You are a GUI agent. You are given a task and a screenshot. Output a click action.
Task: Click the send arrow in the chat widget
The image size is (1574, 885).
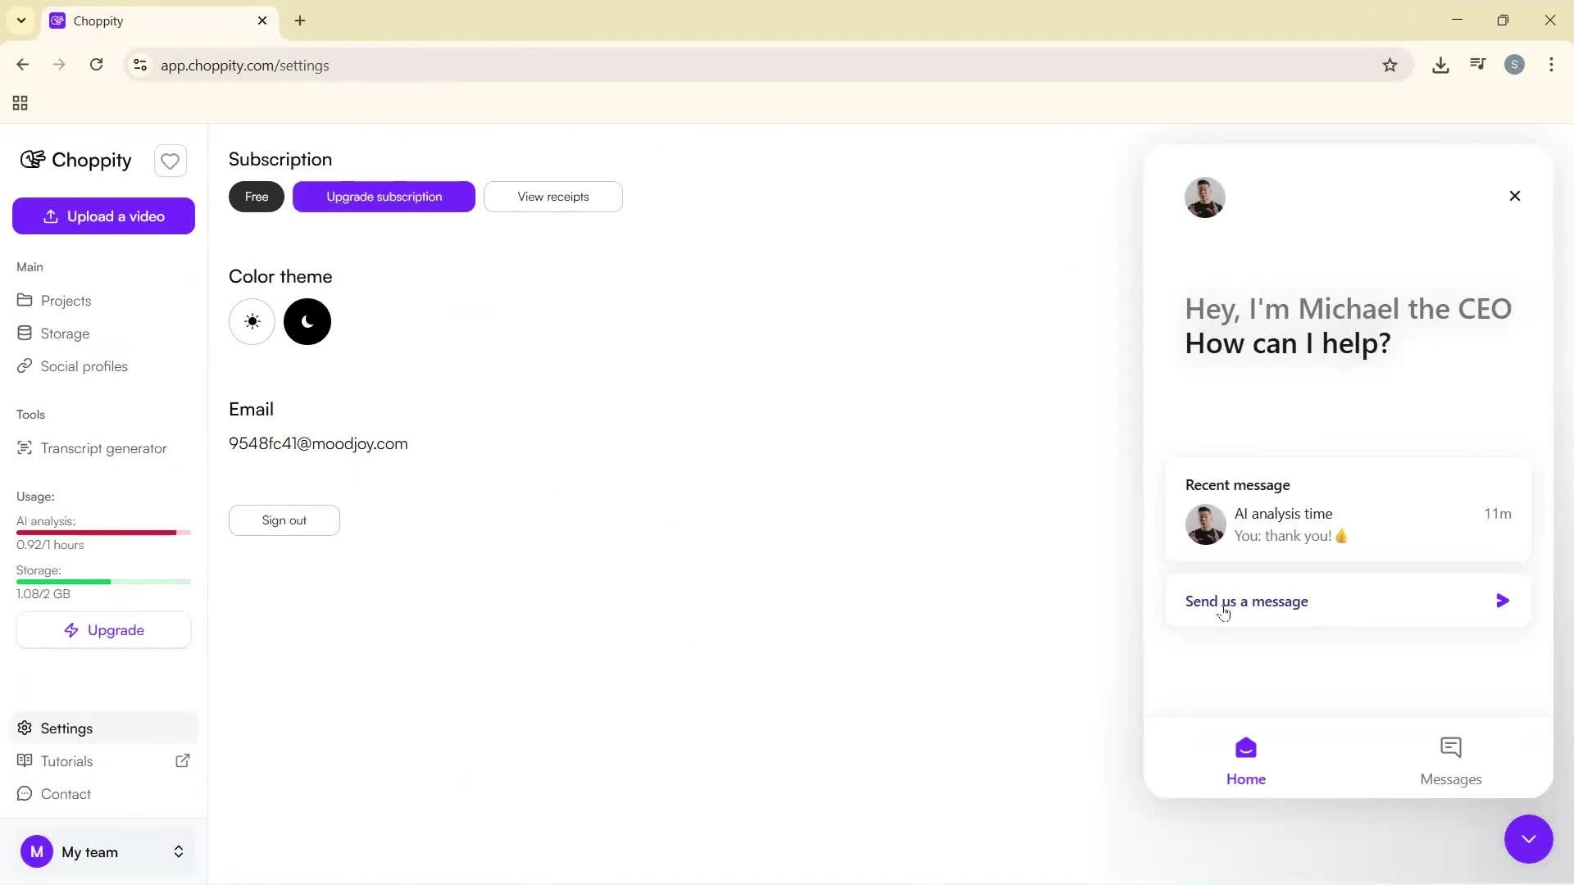pyautogui.click(x=1502, y=601)
